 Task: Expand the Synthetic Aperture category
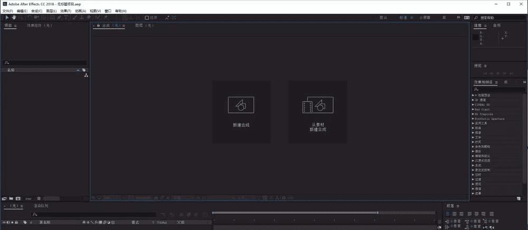(473, 119)
